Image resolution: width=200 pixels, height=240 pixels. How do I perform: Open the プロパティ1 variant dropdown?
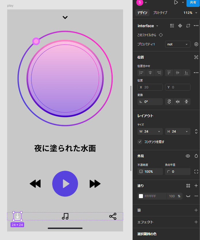click(x=178, y=44)
